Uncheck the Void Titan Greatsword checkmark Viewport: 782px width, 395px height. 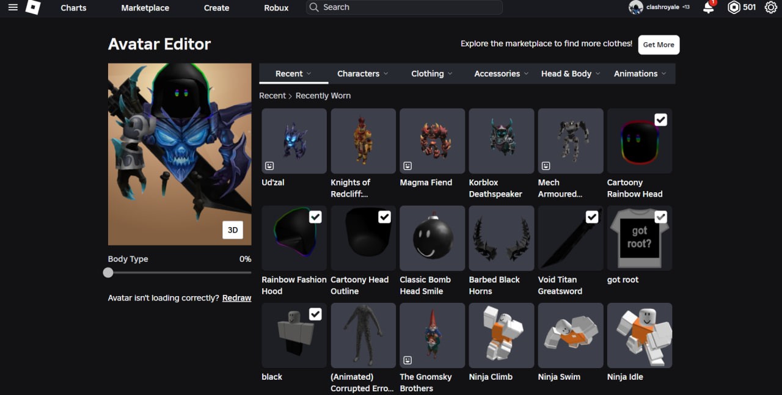591,217
